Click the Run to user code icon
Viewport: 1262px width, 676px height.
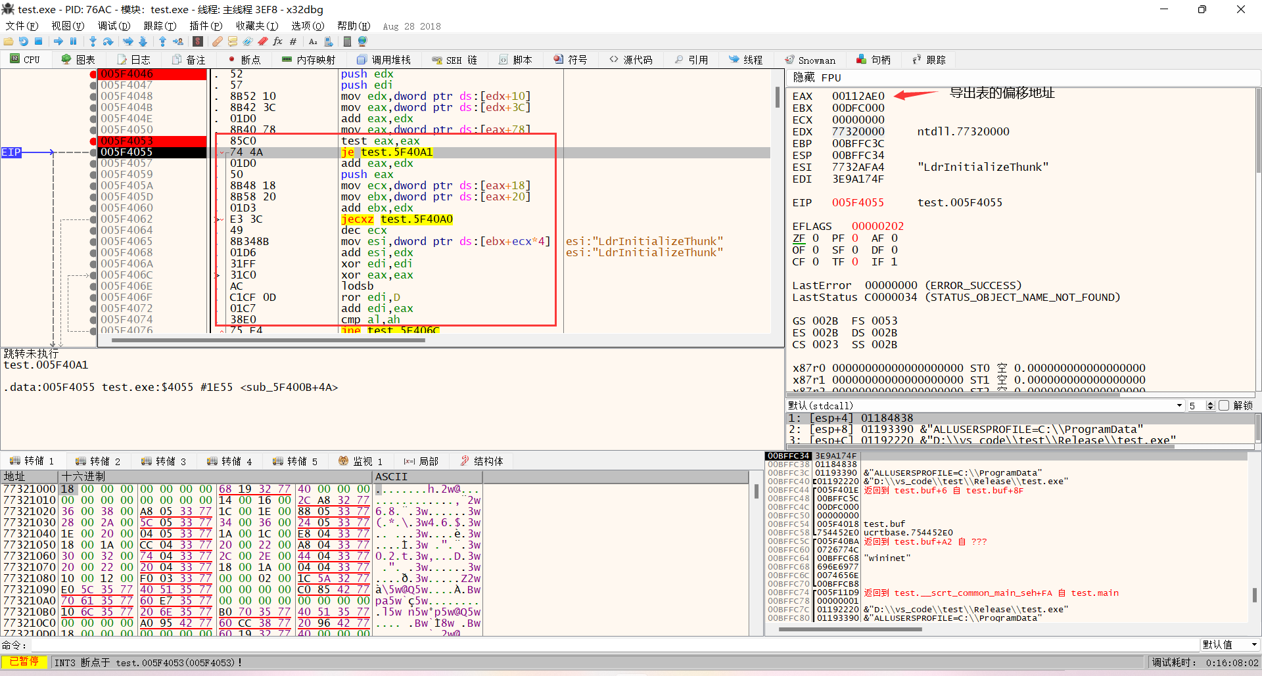click(x=178, y=41)
